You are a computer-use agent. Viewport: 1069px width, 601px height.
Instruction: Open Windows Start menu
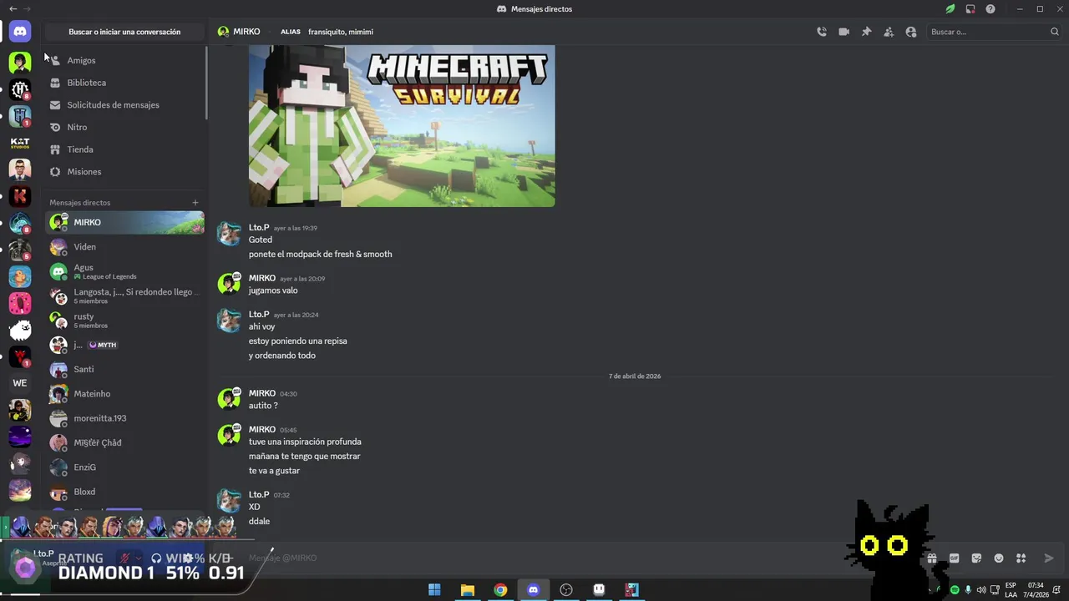pos(434,590)
